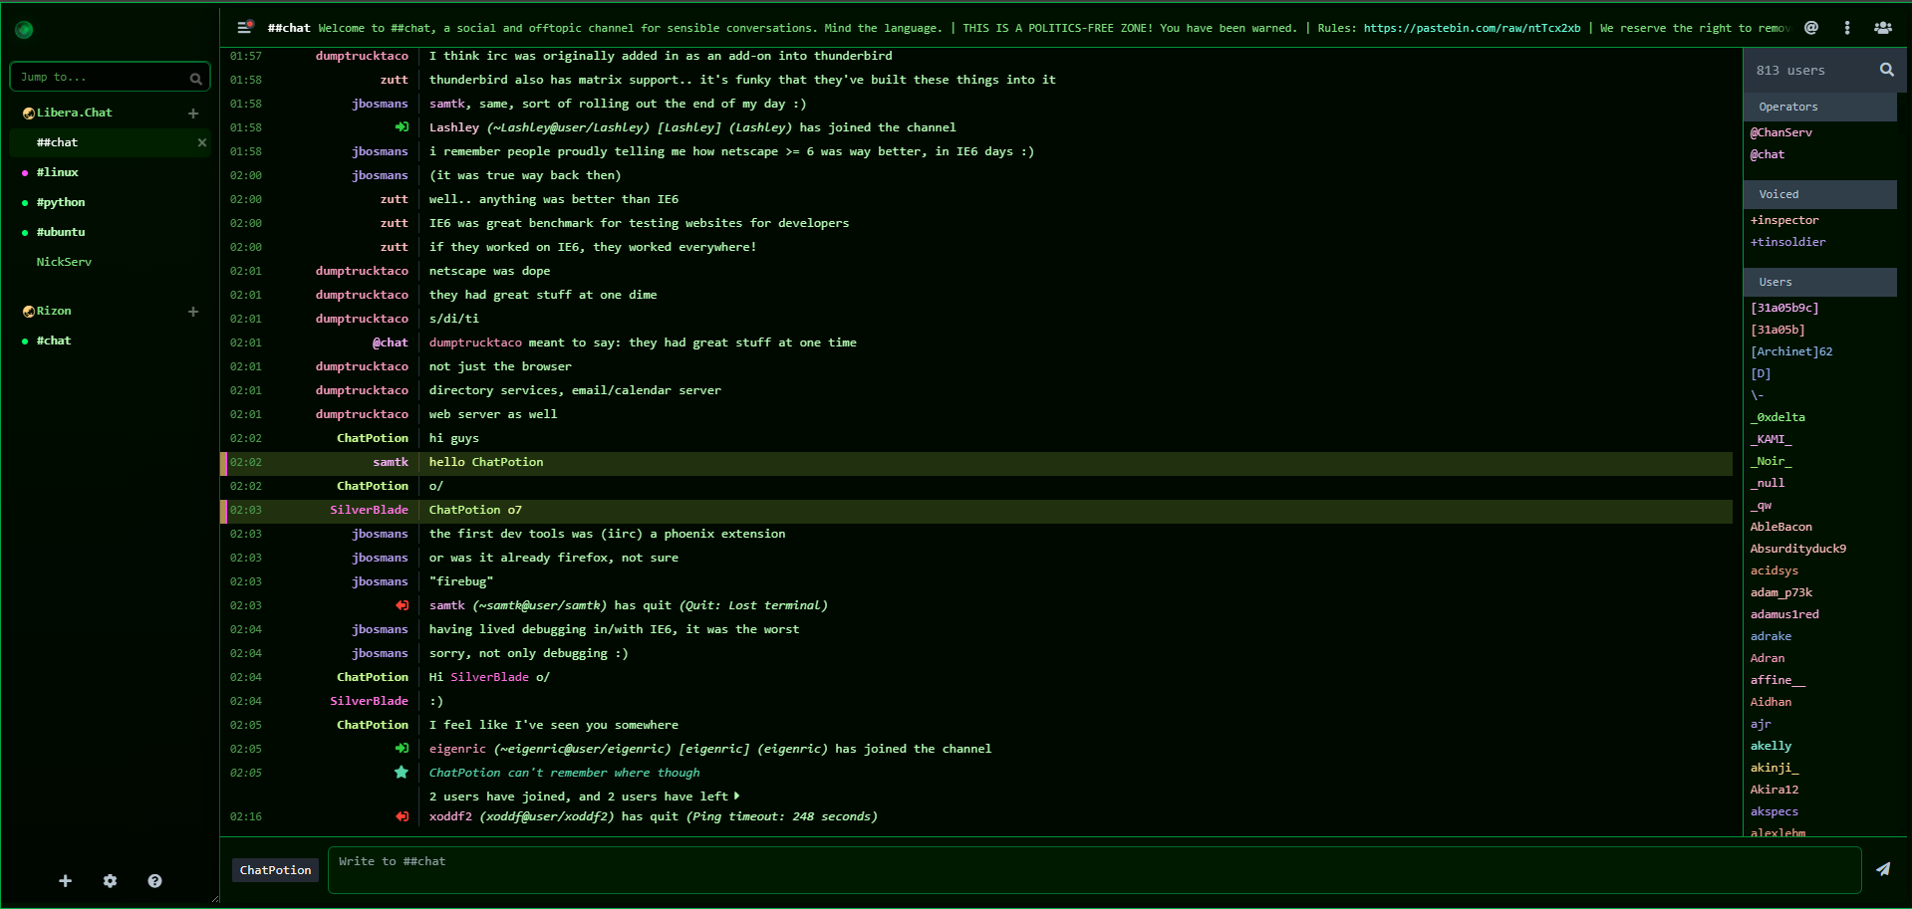Image resolution: width=1912 pixels, height=909 pixels.
Task: Click user akspecs in the user list
Action: coord(1775,811)
